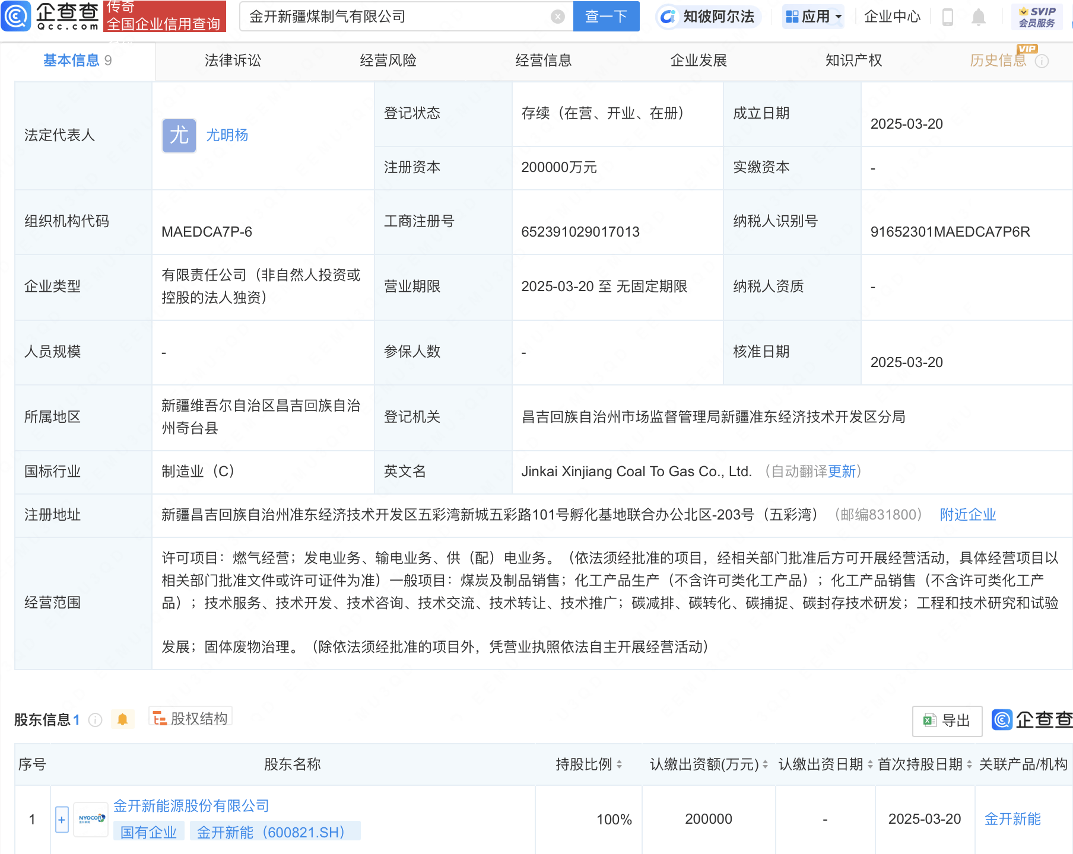Click the Qcc logo icon

16,16
